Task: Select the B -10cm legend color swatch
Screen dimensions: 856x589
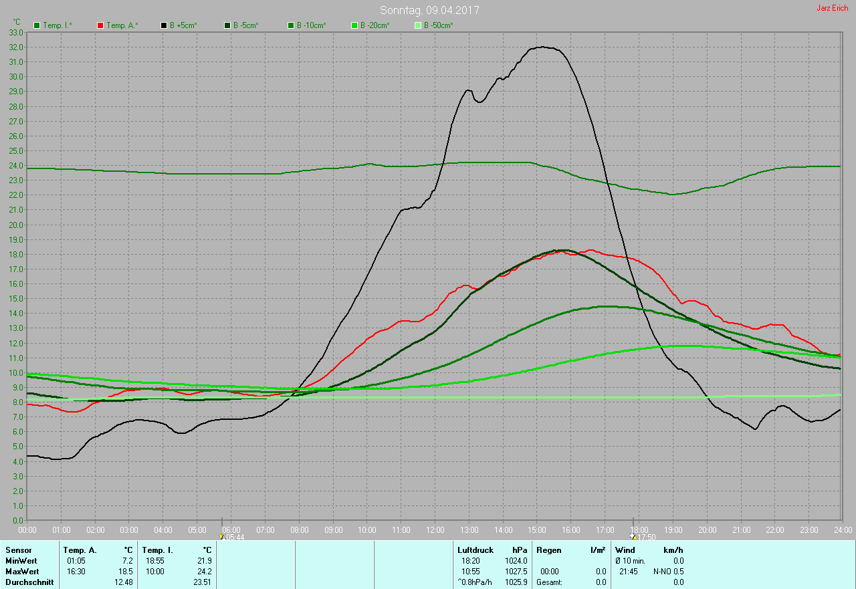Action: click(x=291, y=25)
